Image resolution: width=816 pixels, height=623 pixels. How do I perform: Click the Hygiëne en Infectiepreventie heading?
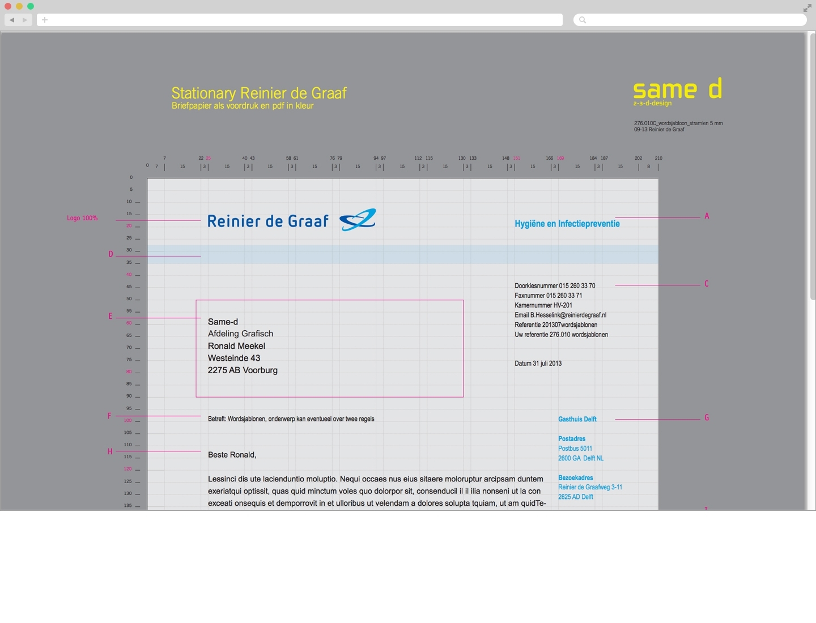[x=567, y=224]
